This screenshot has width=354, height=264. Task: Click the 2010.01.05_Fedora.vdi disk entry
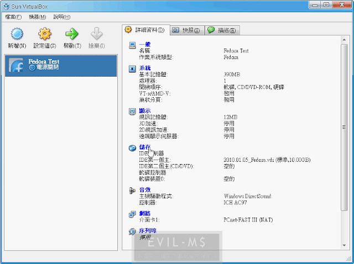click(x=267, y=160)
